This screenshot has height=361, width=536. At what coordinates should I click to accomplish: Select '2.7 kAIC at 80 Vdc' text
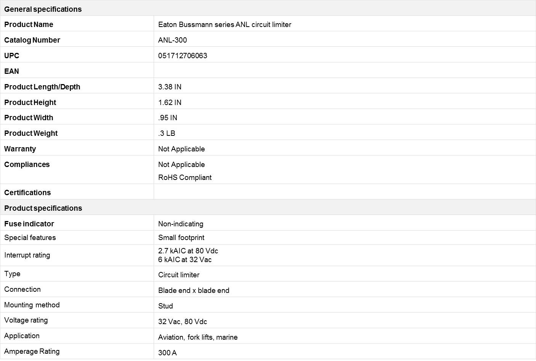tap(188, 251)
